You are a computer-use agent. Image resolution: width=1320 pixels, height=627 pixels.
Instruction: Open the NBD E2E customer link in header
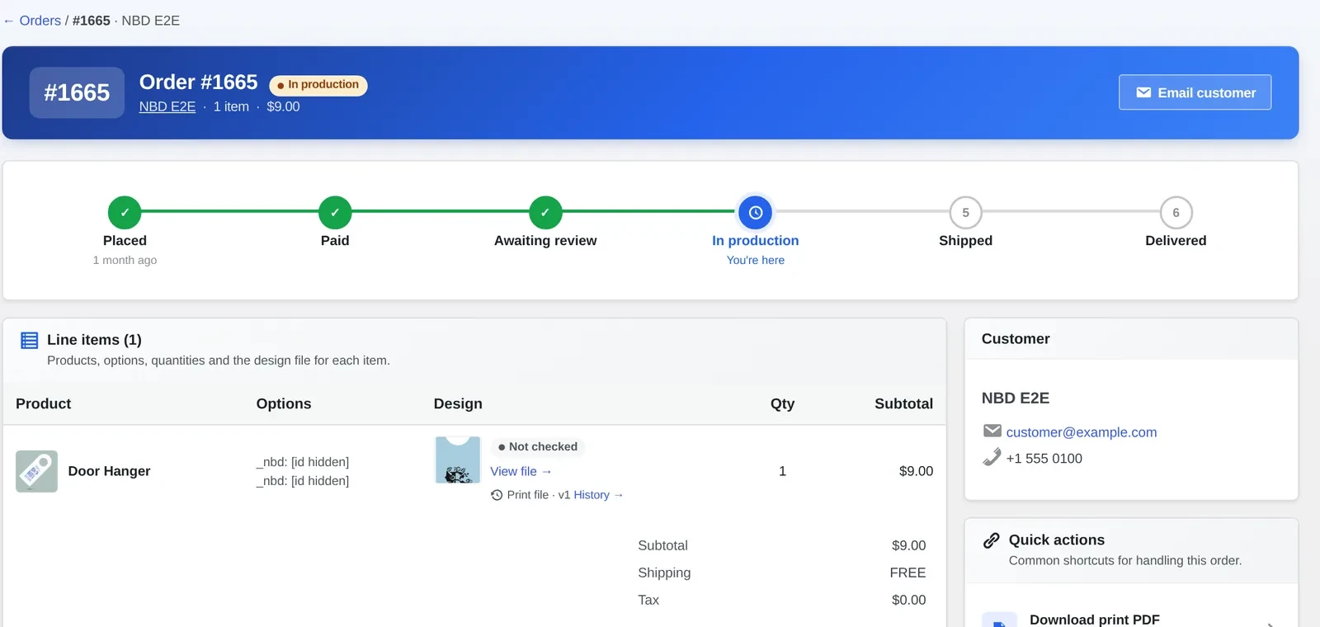click(167, 106)
